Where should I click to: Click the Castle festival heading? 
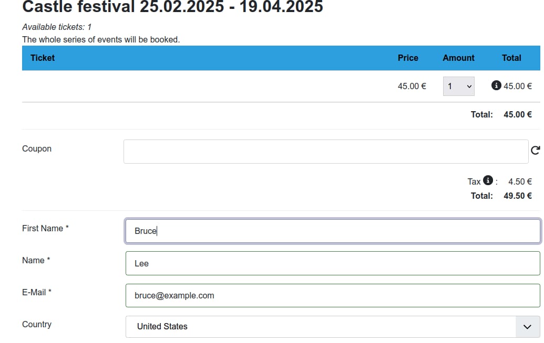(172, 7)
